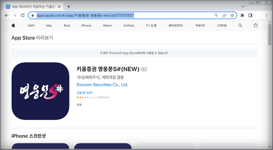Open the AirPods nav item

tap(129, 26)
